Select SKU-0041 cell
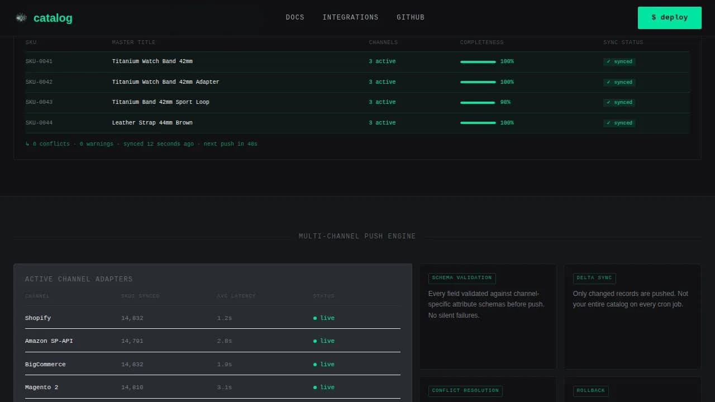This screenshot has width=715, height=402. point(39,61)
